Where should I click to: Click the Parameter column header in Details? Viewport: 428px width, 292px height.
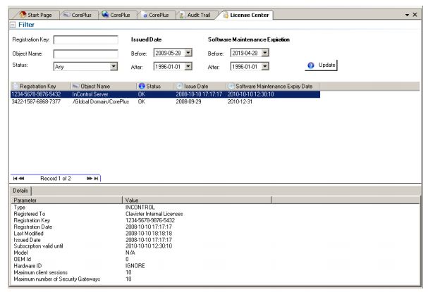(x=63, y=201)
